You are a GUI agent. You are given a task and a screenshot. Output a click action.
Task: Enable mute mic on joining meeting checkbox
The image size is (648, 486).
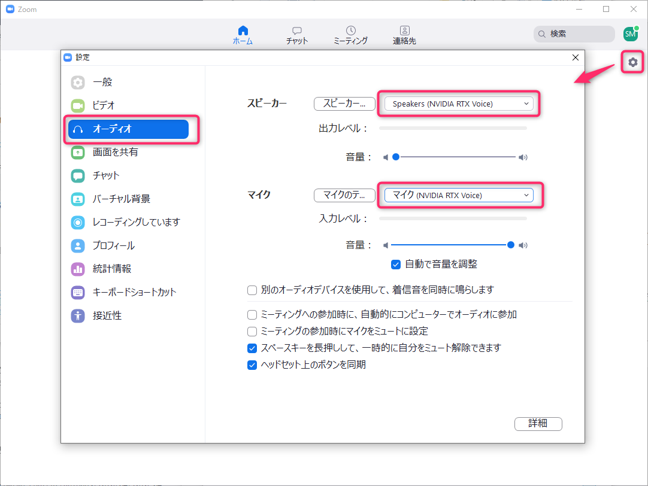coord(252,331)
